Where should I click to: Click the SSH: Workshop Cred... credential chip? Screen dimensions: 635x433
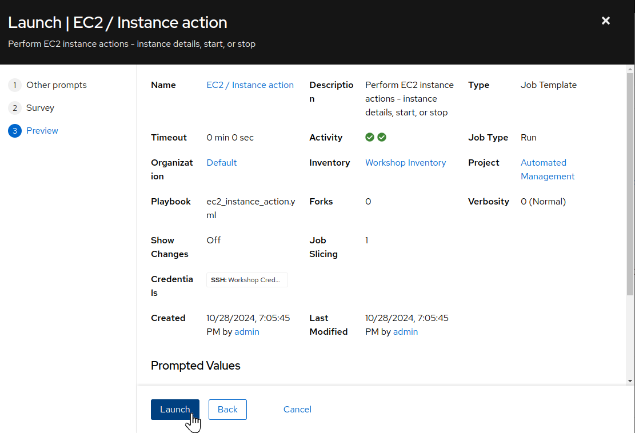[x=247, y=280]
